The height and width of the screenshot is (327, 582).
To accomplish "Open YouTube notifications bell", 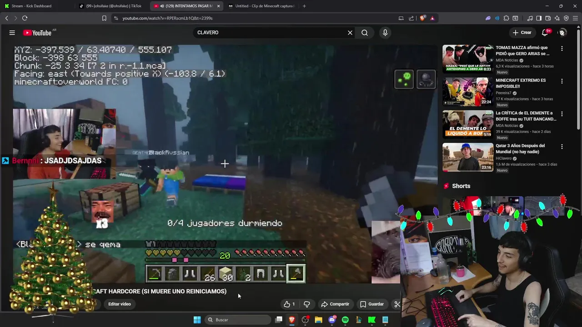I will tap(545, 33).
